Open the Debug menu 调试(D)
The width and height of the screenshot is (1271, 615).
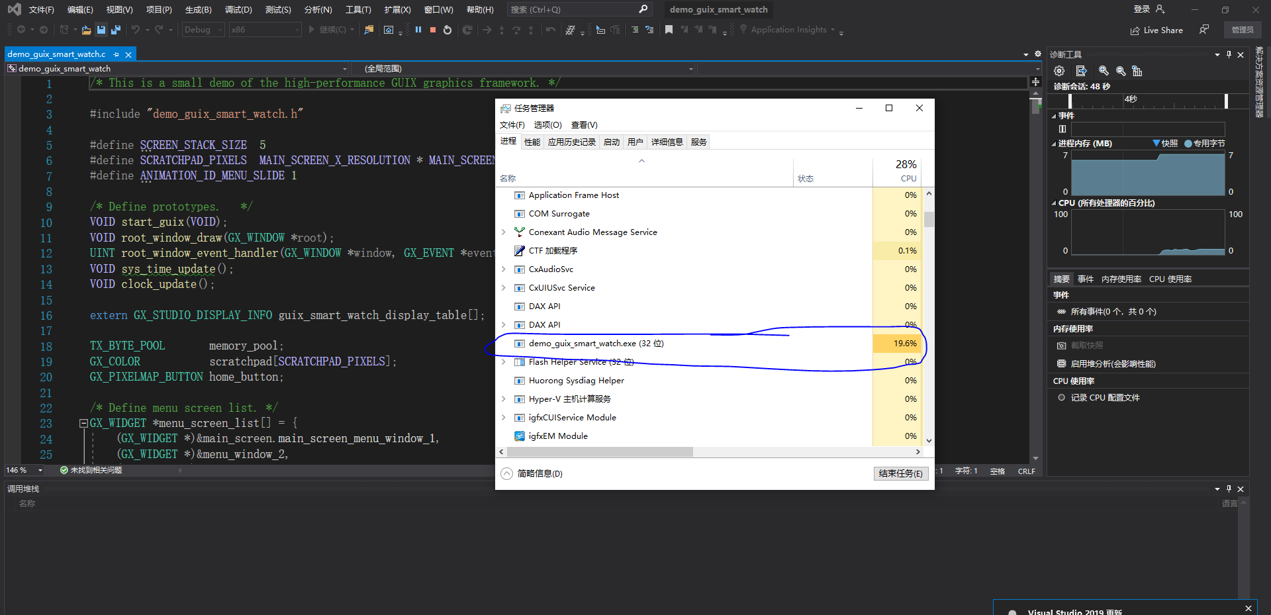(238, 10)
